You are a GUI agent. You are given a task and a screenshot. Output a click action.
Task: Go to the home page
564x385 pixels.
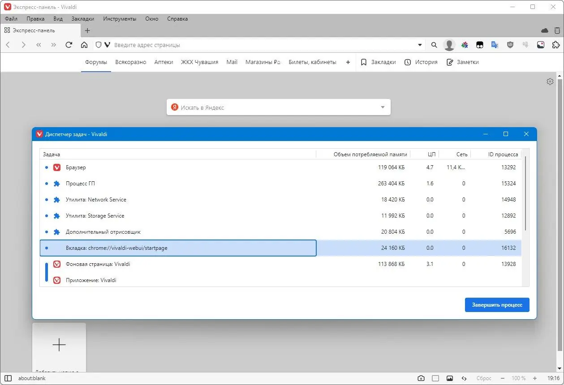[84, 45]
